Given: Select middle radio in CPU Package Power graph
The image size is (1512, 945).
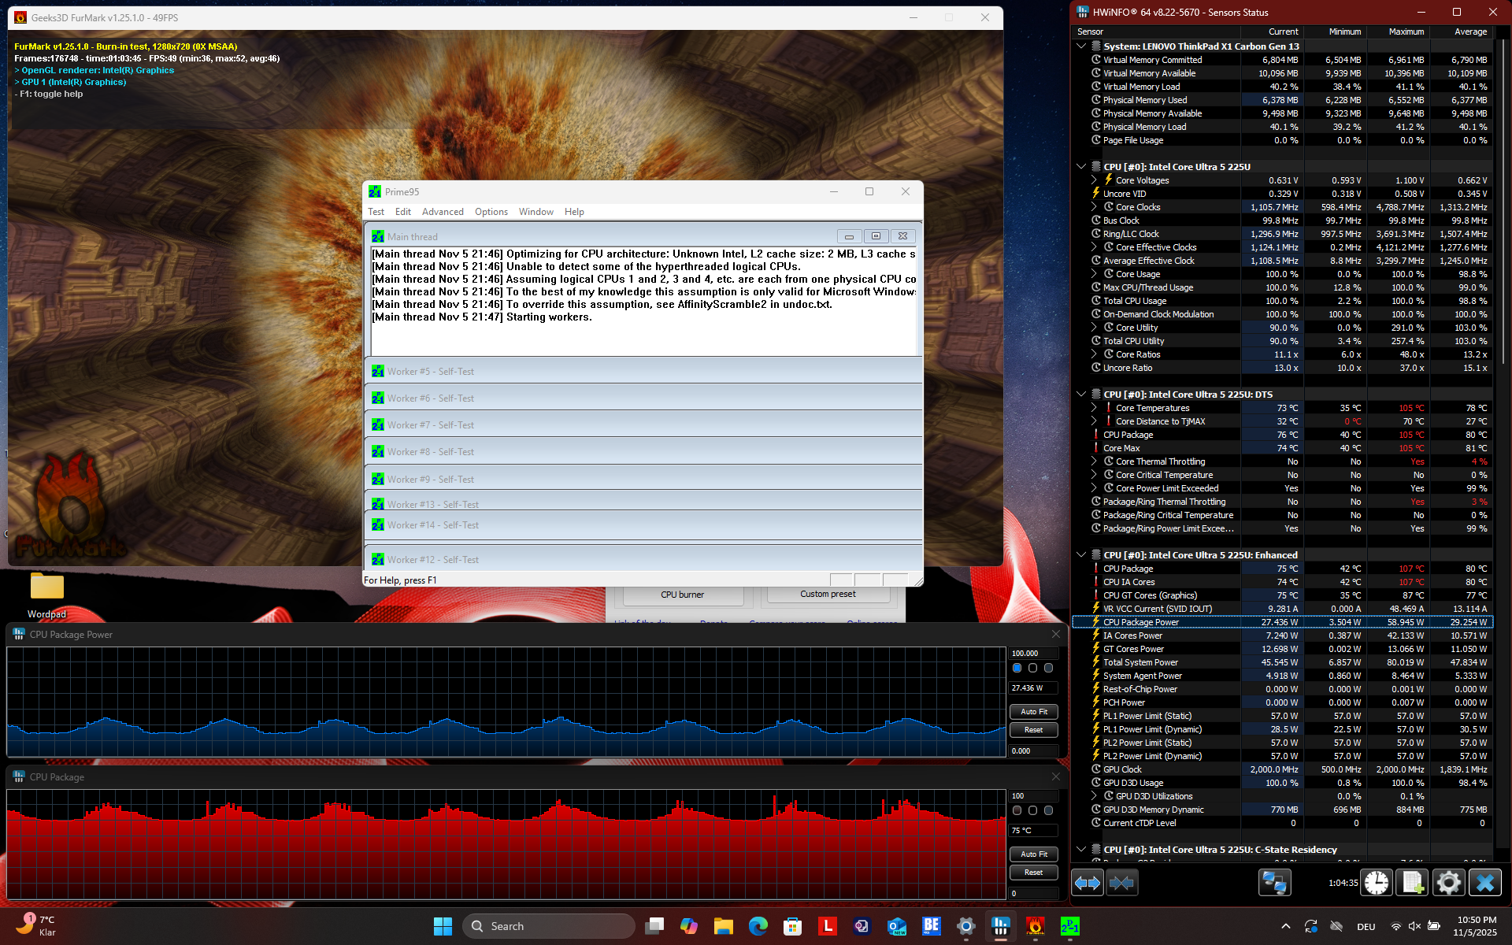Looking at the screenshot, I should tap(1032, 668).
